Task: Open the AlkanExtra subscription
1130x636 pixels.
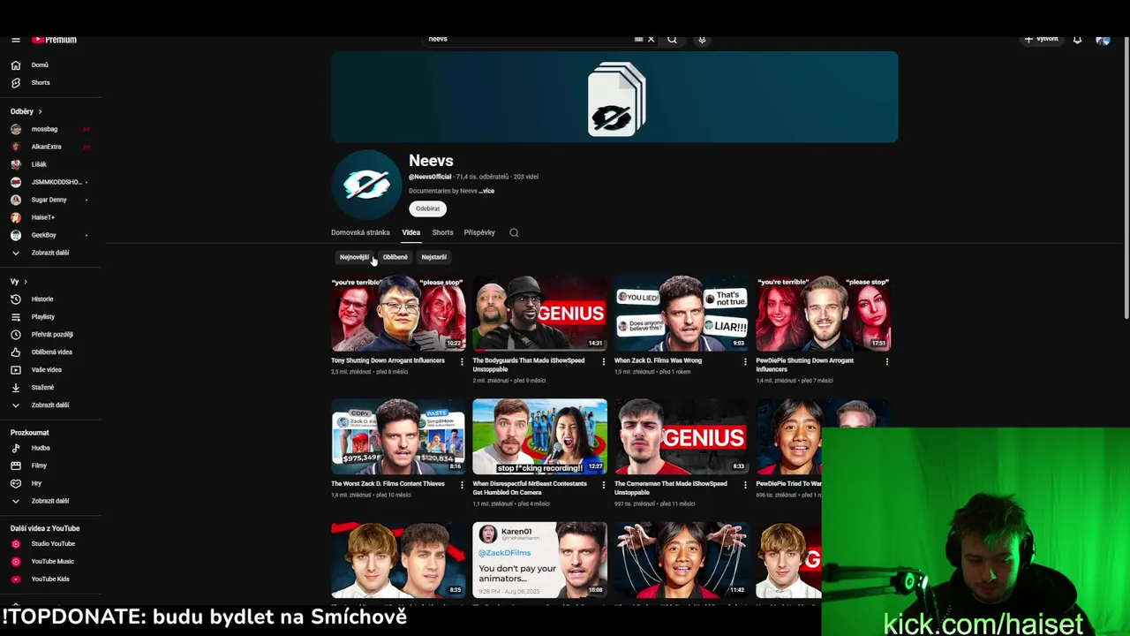Action: click(51, 147)
